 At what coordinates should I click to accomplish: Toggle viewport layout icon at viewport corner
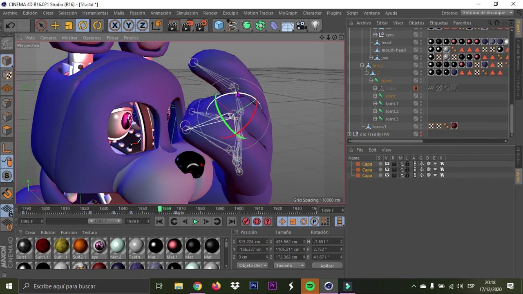pyautogui.click(x=341, y=38)
